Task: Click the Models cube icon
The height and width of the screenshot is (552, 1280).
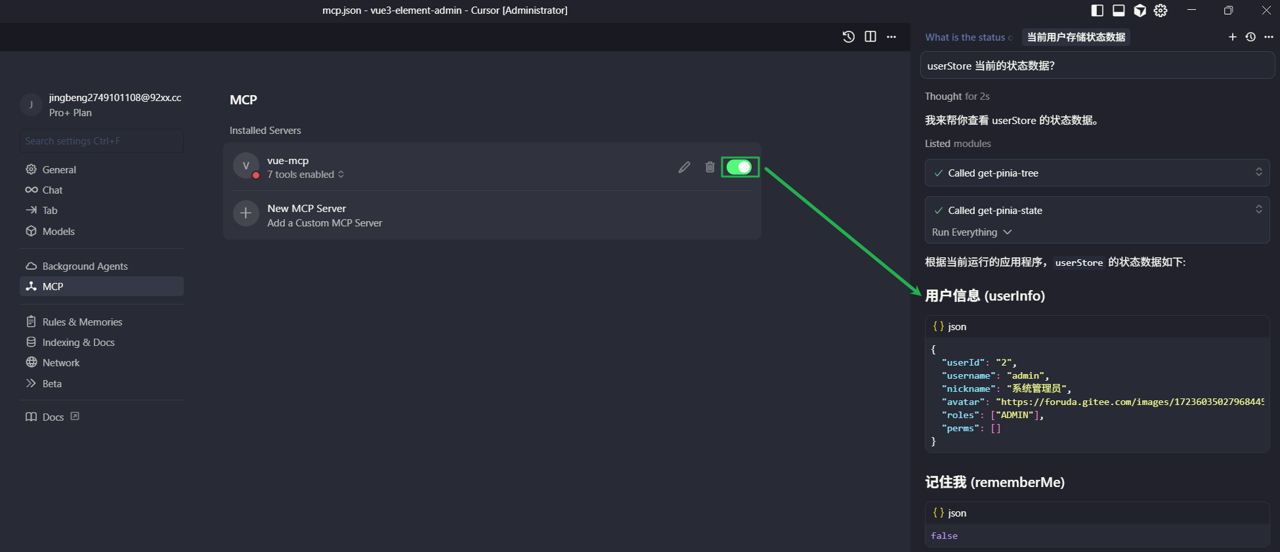Action: pos(31,232)
